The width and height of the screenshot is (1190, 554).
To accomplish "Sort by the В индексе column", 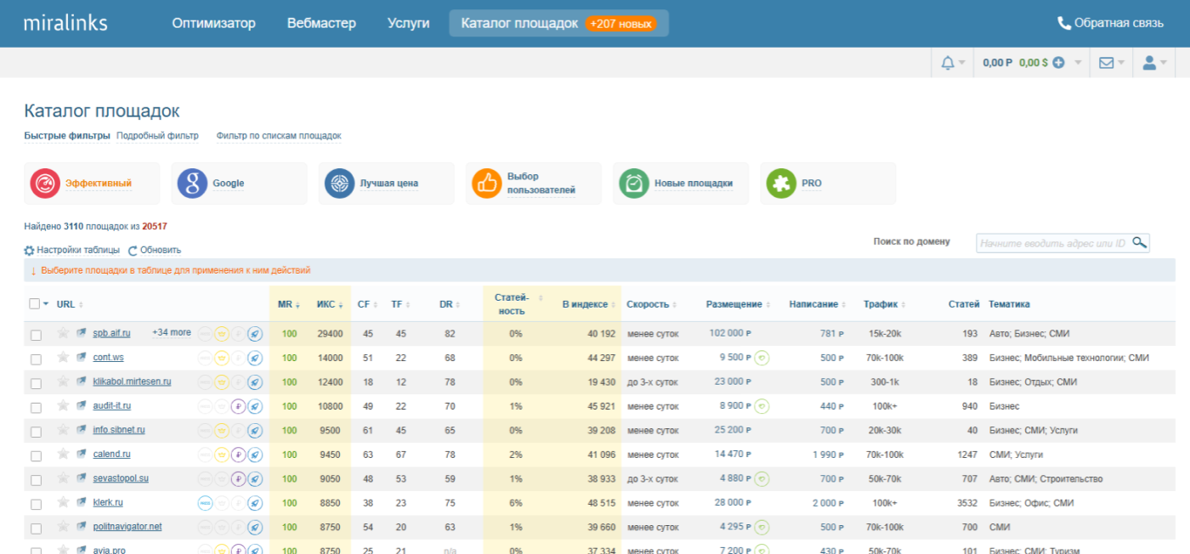I will (589, 304).
